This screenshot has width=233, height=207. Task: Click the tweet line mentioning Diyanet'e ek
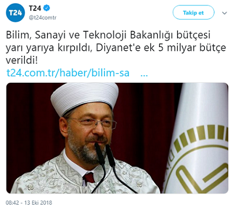click(116, 48)
